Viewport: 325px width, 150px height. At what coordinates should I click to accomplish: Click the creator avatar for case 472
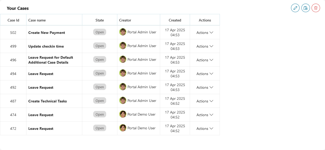point(123,128)
